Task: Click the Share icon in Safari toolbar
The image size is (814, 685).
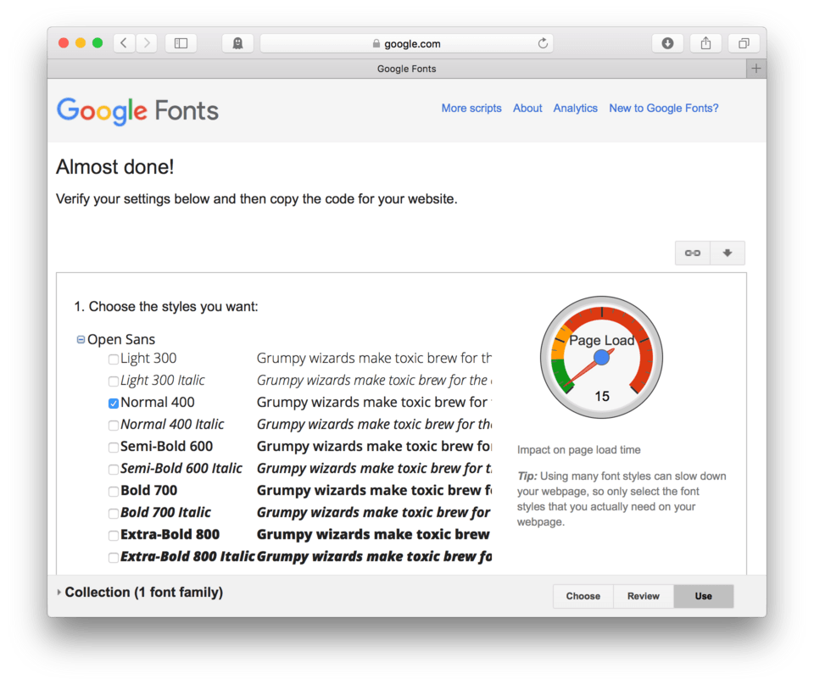Action: (x=705, y=43)
